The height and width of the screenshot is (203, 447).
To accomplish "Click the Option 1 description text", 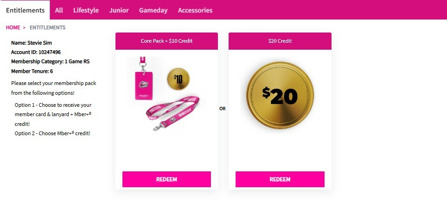I will [x=53, y=114].
